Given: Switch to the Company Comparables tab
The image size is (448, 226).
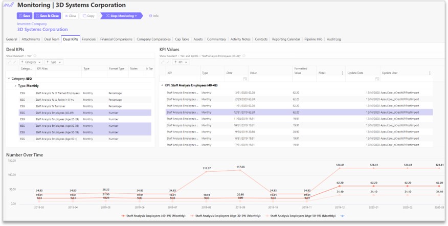Looking at the screenshot, I should tap(154, 39).
